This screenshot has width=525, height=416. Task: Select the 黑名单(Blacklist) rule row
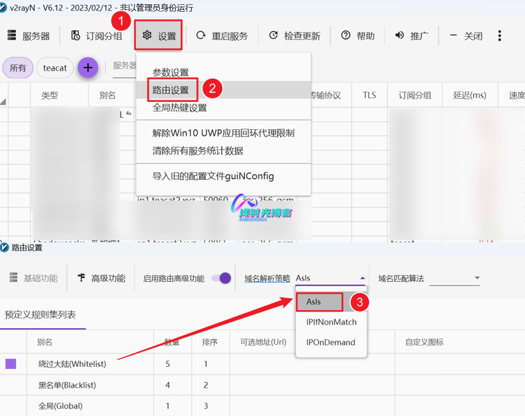[67, 385]
